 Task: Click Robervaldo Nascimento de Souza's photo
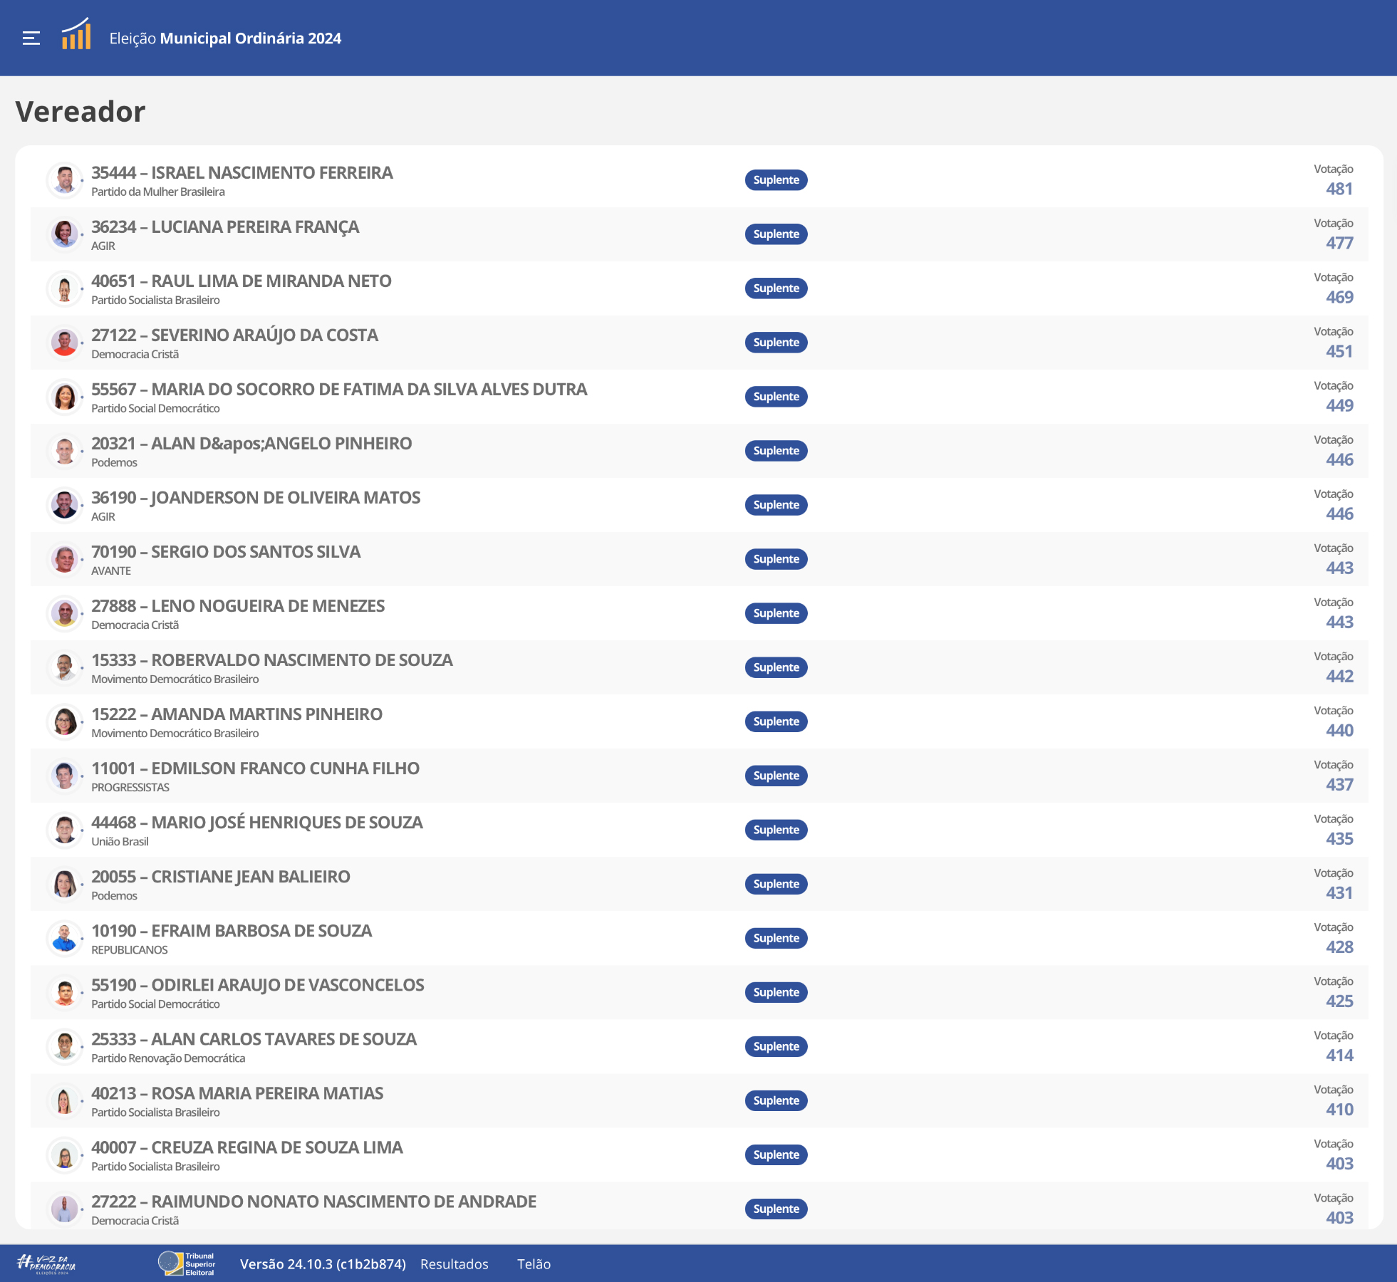65,667
